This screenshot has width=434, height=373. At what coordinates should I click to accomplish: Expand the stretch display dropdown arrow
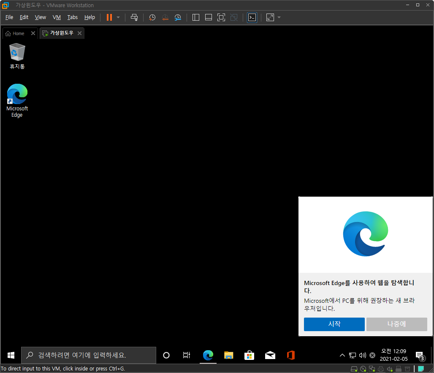pyautogui.click(x=279, y=17)
